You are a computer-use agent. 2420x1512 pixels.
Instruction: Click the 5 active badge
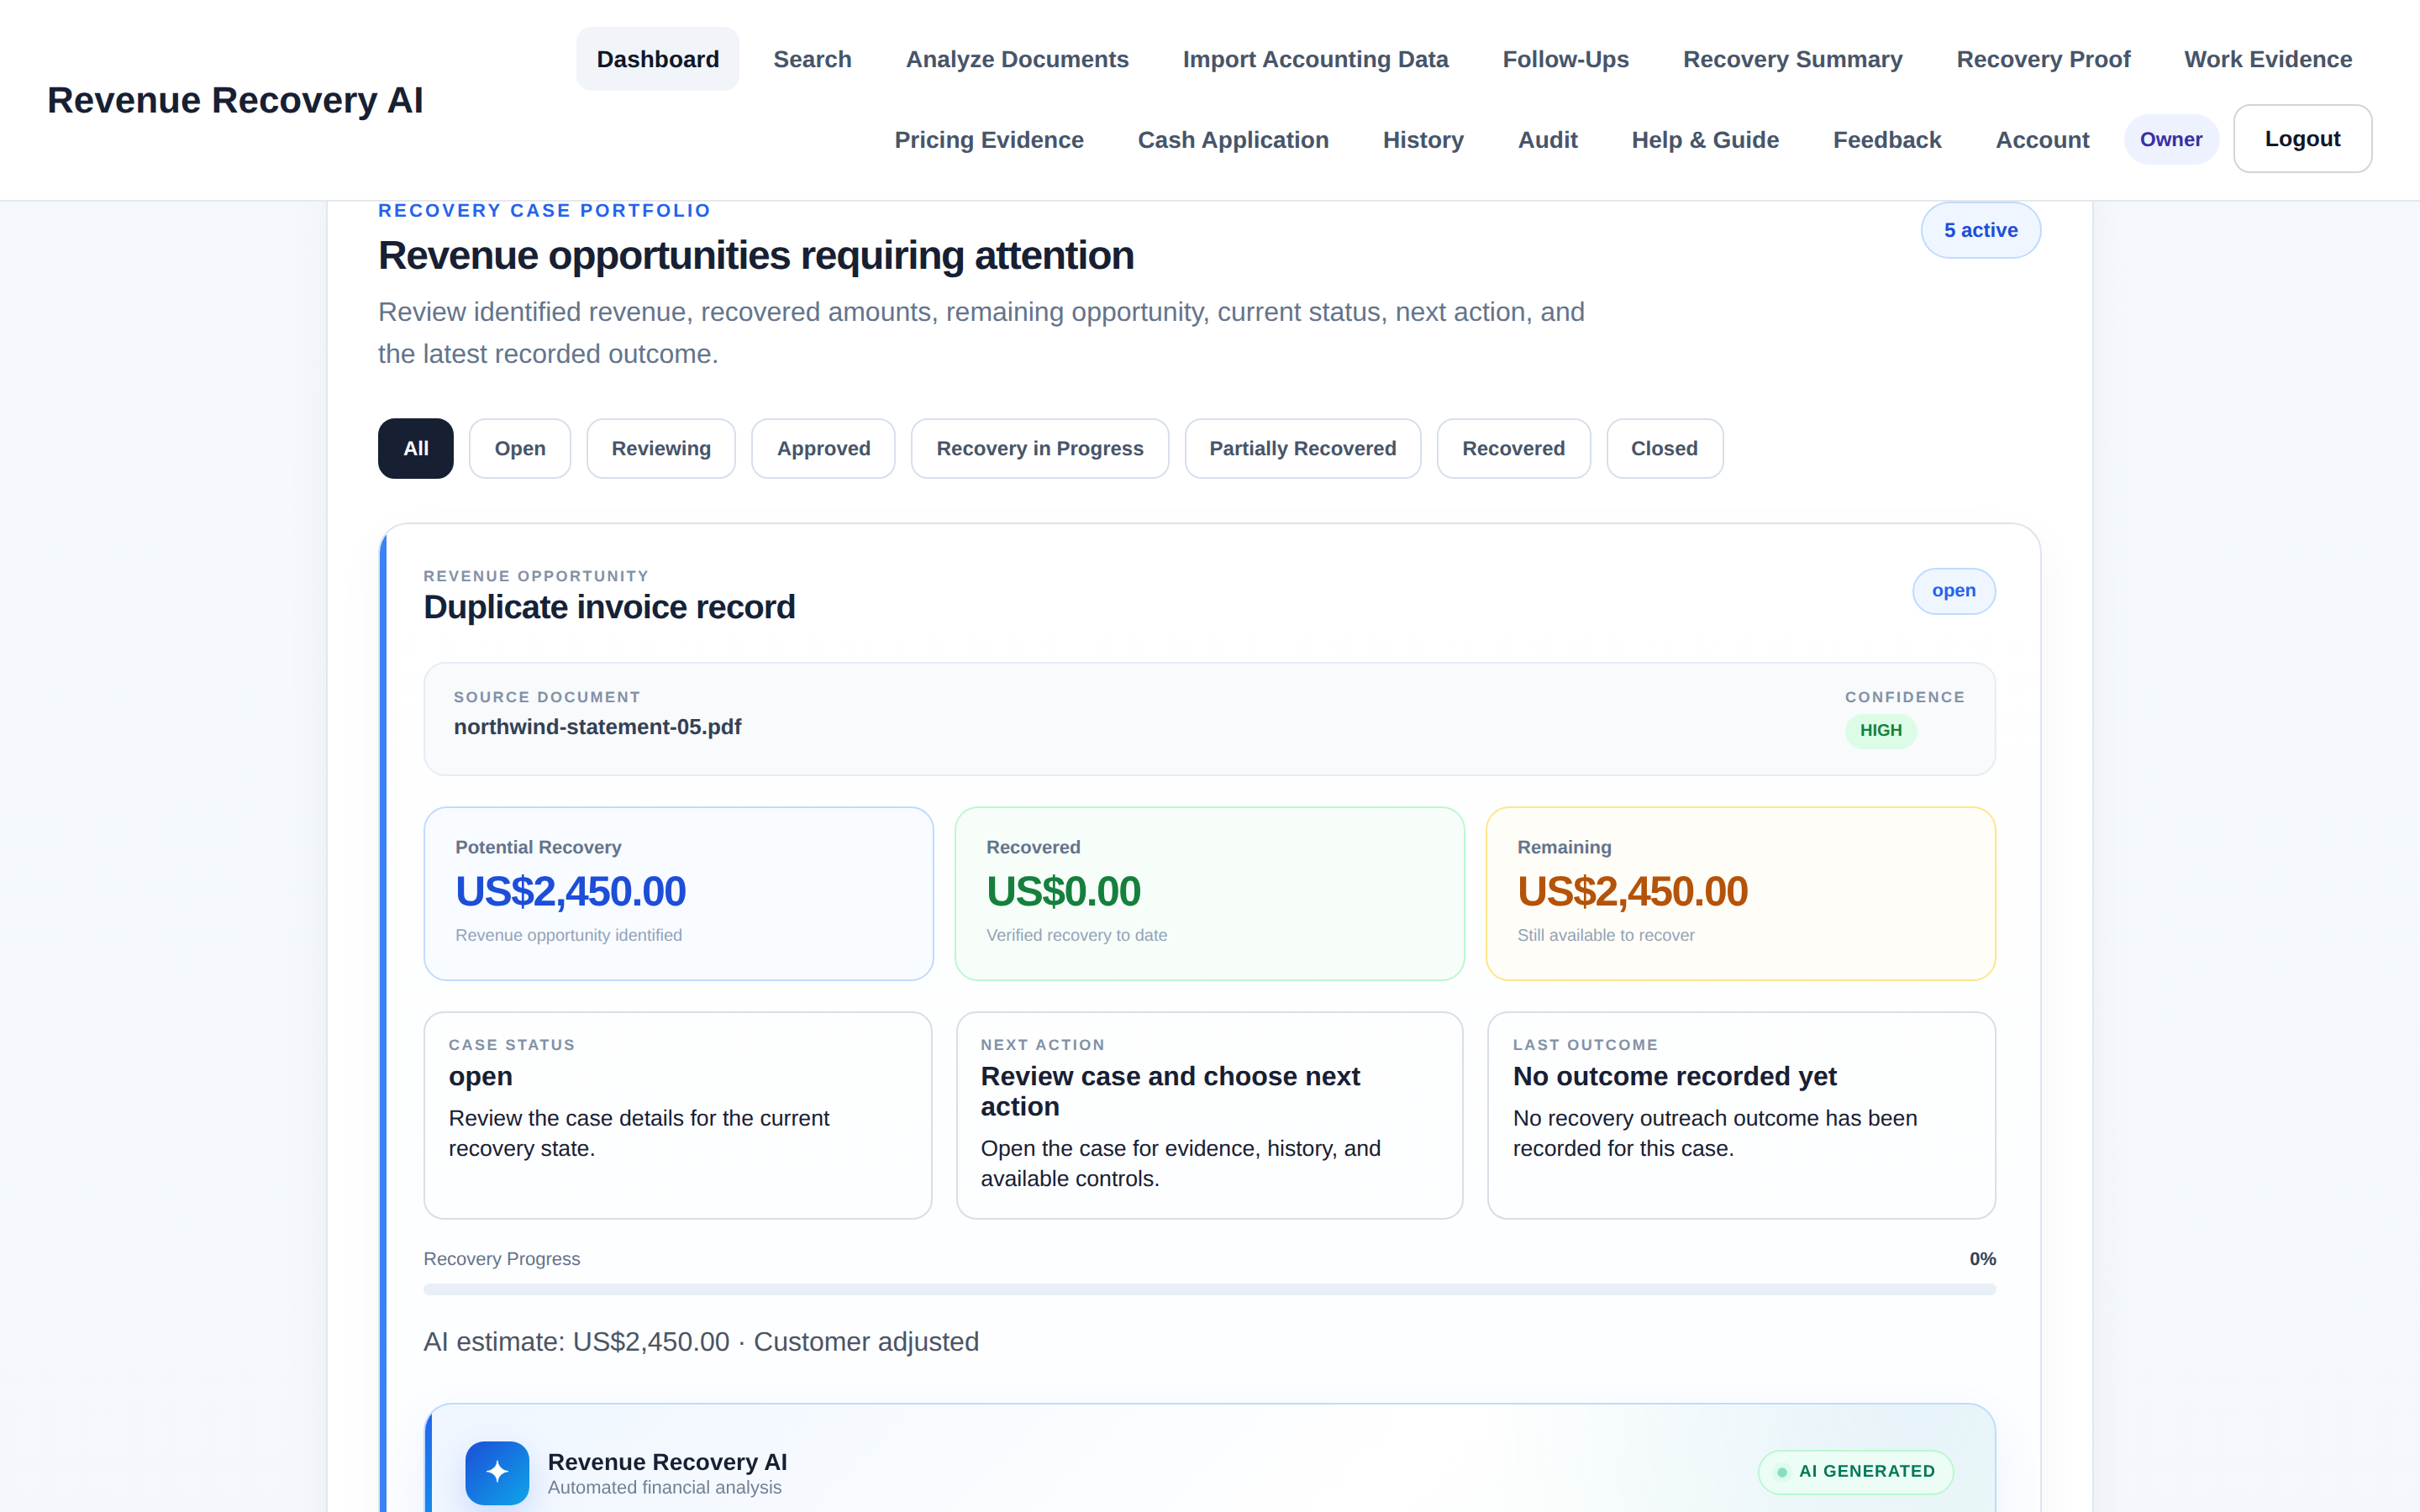pos(1980,230)
